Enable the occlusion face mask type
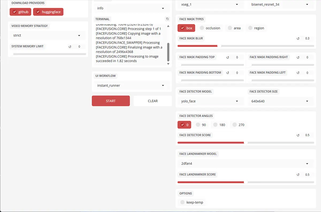 click(x=210, y=28)
